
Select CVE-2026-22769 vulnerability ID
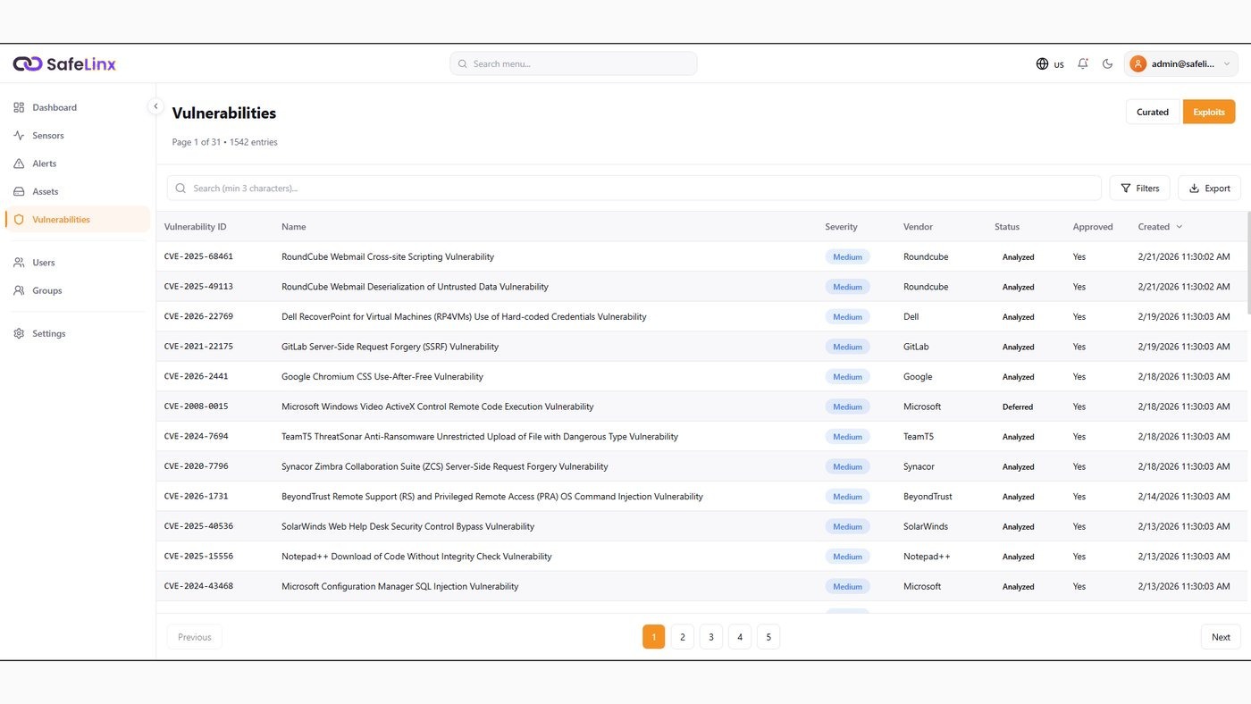[x=198, y=316]
